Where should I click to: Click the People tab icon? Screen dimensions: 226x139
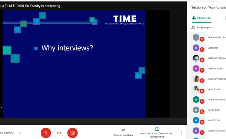tap(194, 18)
